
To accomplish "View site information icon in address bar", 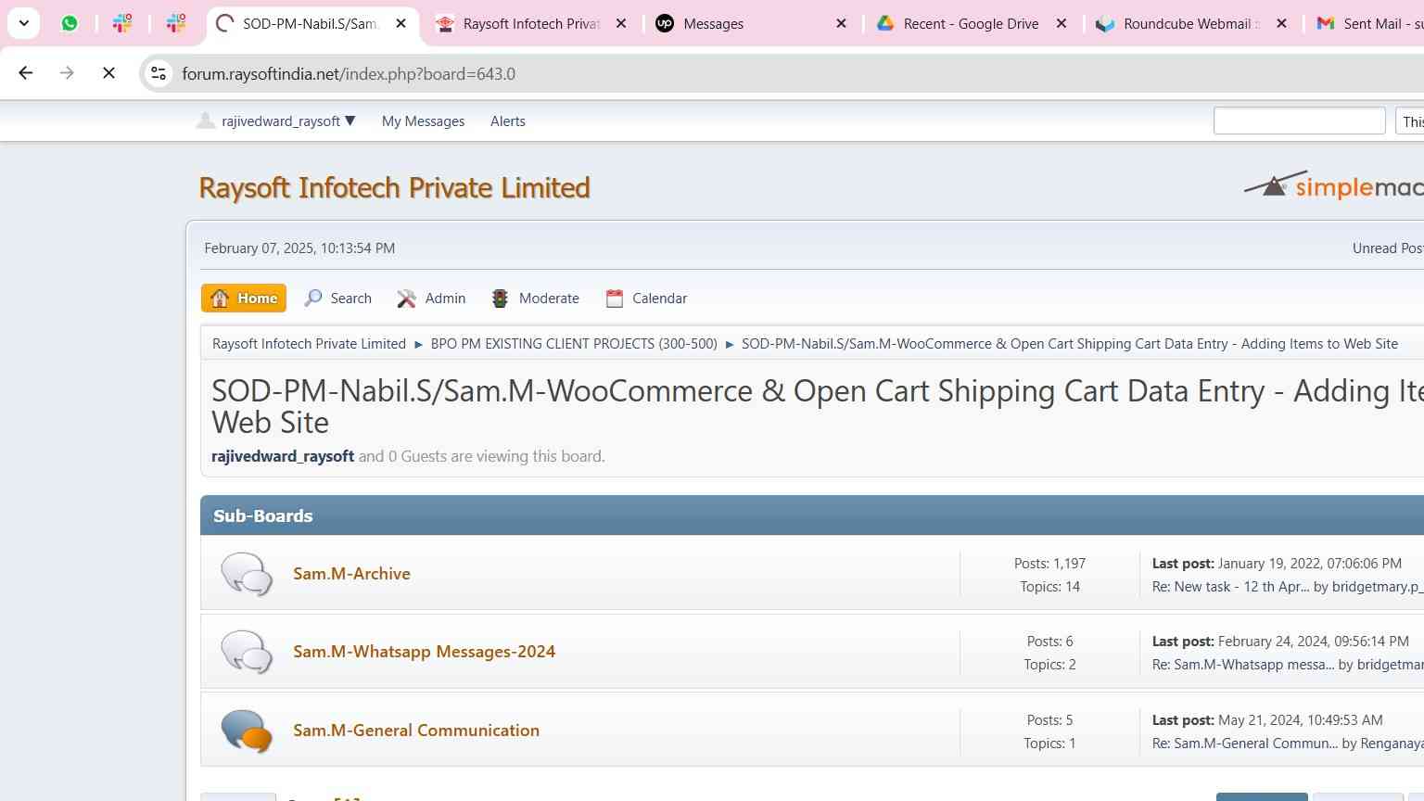I will click(x=159, y=73).
